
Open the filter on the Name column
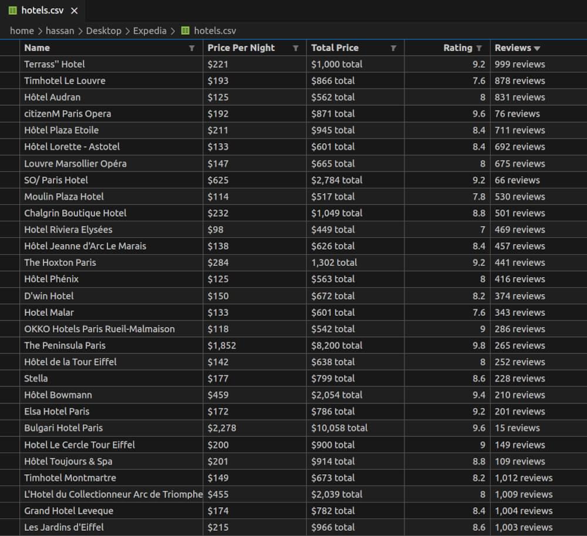pos(191,48)
